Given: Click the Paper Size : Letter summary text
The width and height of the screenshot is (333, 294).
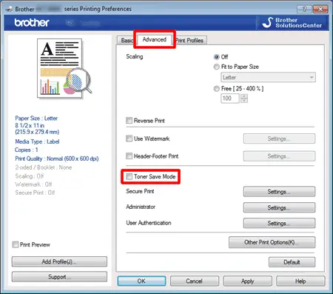Looking at the screenshot, I should tap(36, 118).
